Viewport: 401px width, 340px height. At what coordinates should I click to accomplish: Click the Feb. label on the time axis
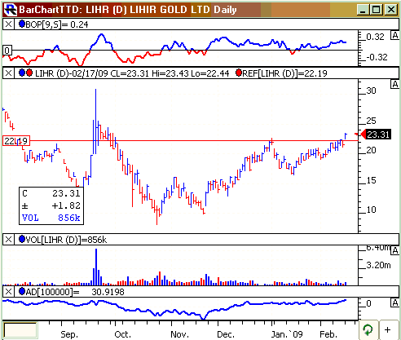(x=328, y=334)
